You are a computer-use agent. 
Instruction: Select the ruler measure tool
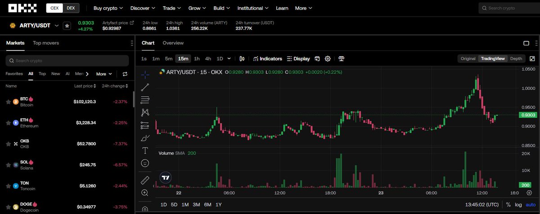click(x=145, y=180)
